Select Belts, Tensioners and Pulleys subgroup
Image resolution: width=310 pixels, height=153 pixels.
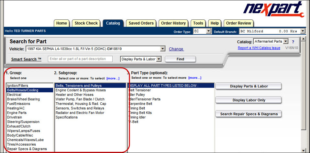[90, 86]
